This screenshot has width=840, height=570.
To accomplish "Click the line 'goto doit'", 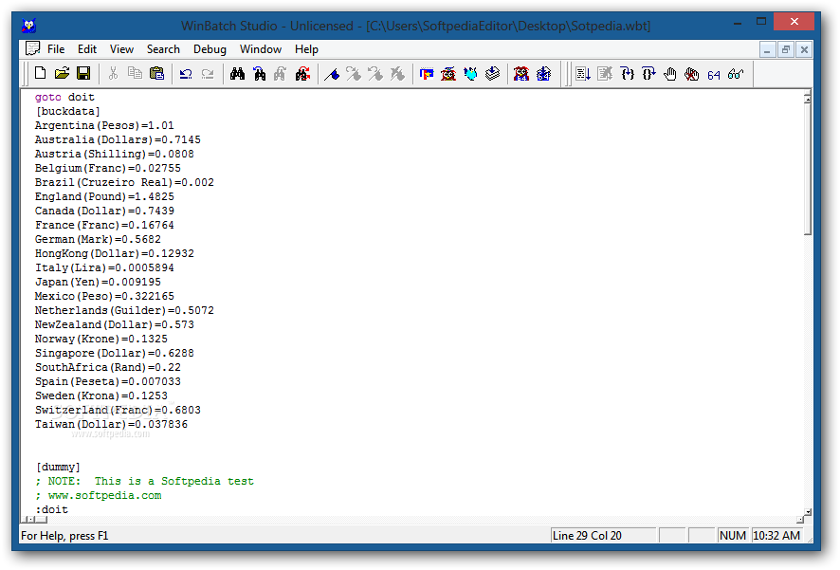I will [x=64, y=97].
